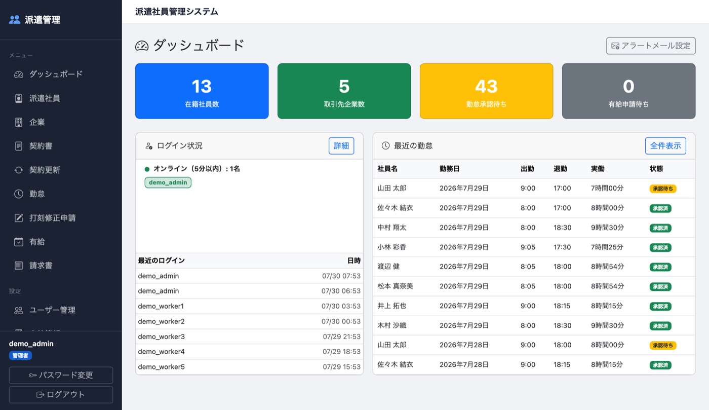Navigate to 打刻修正申請 in sidebar
This screenshot has height=410, width=709.
61,218
